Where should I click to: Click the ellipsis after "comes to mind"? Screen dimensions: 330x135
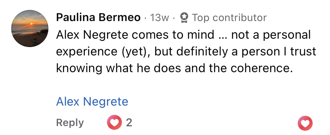pyautogui.click(x=222, y=36)
